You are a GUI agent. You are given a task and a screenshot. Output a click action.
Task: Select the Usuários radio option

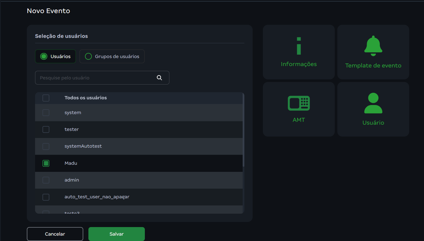[x=44, y=56]
